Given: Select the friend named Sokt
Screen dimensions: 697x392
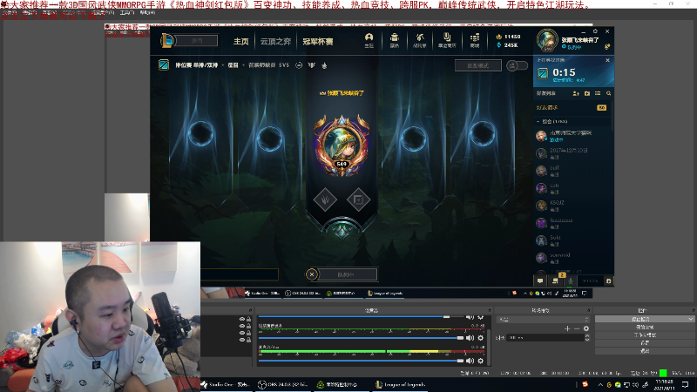Looking at the screenshot, I should click(573, 240).
